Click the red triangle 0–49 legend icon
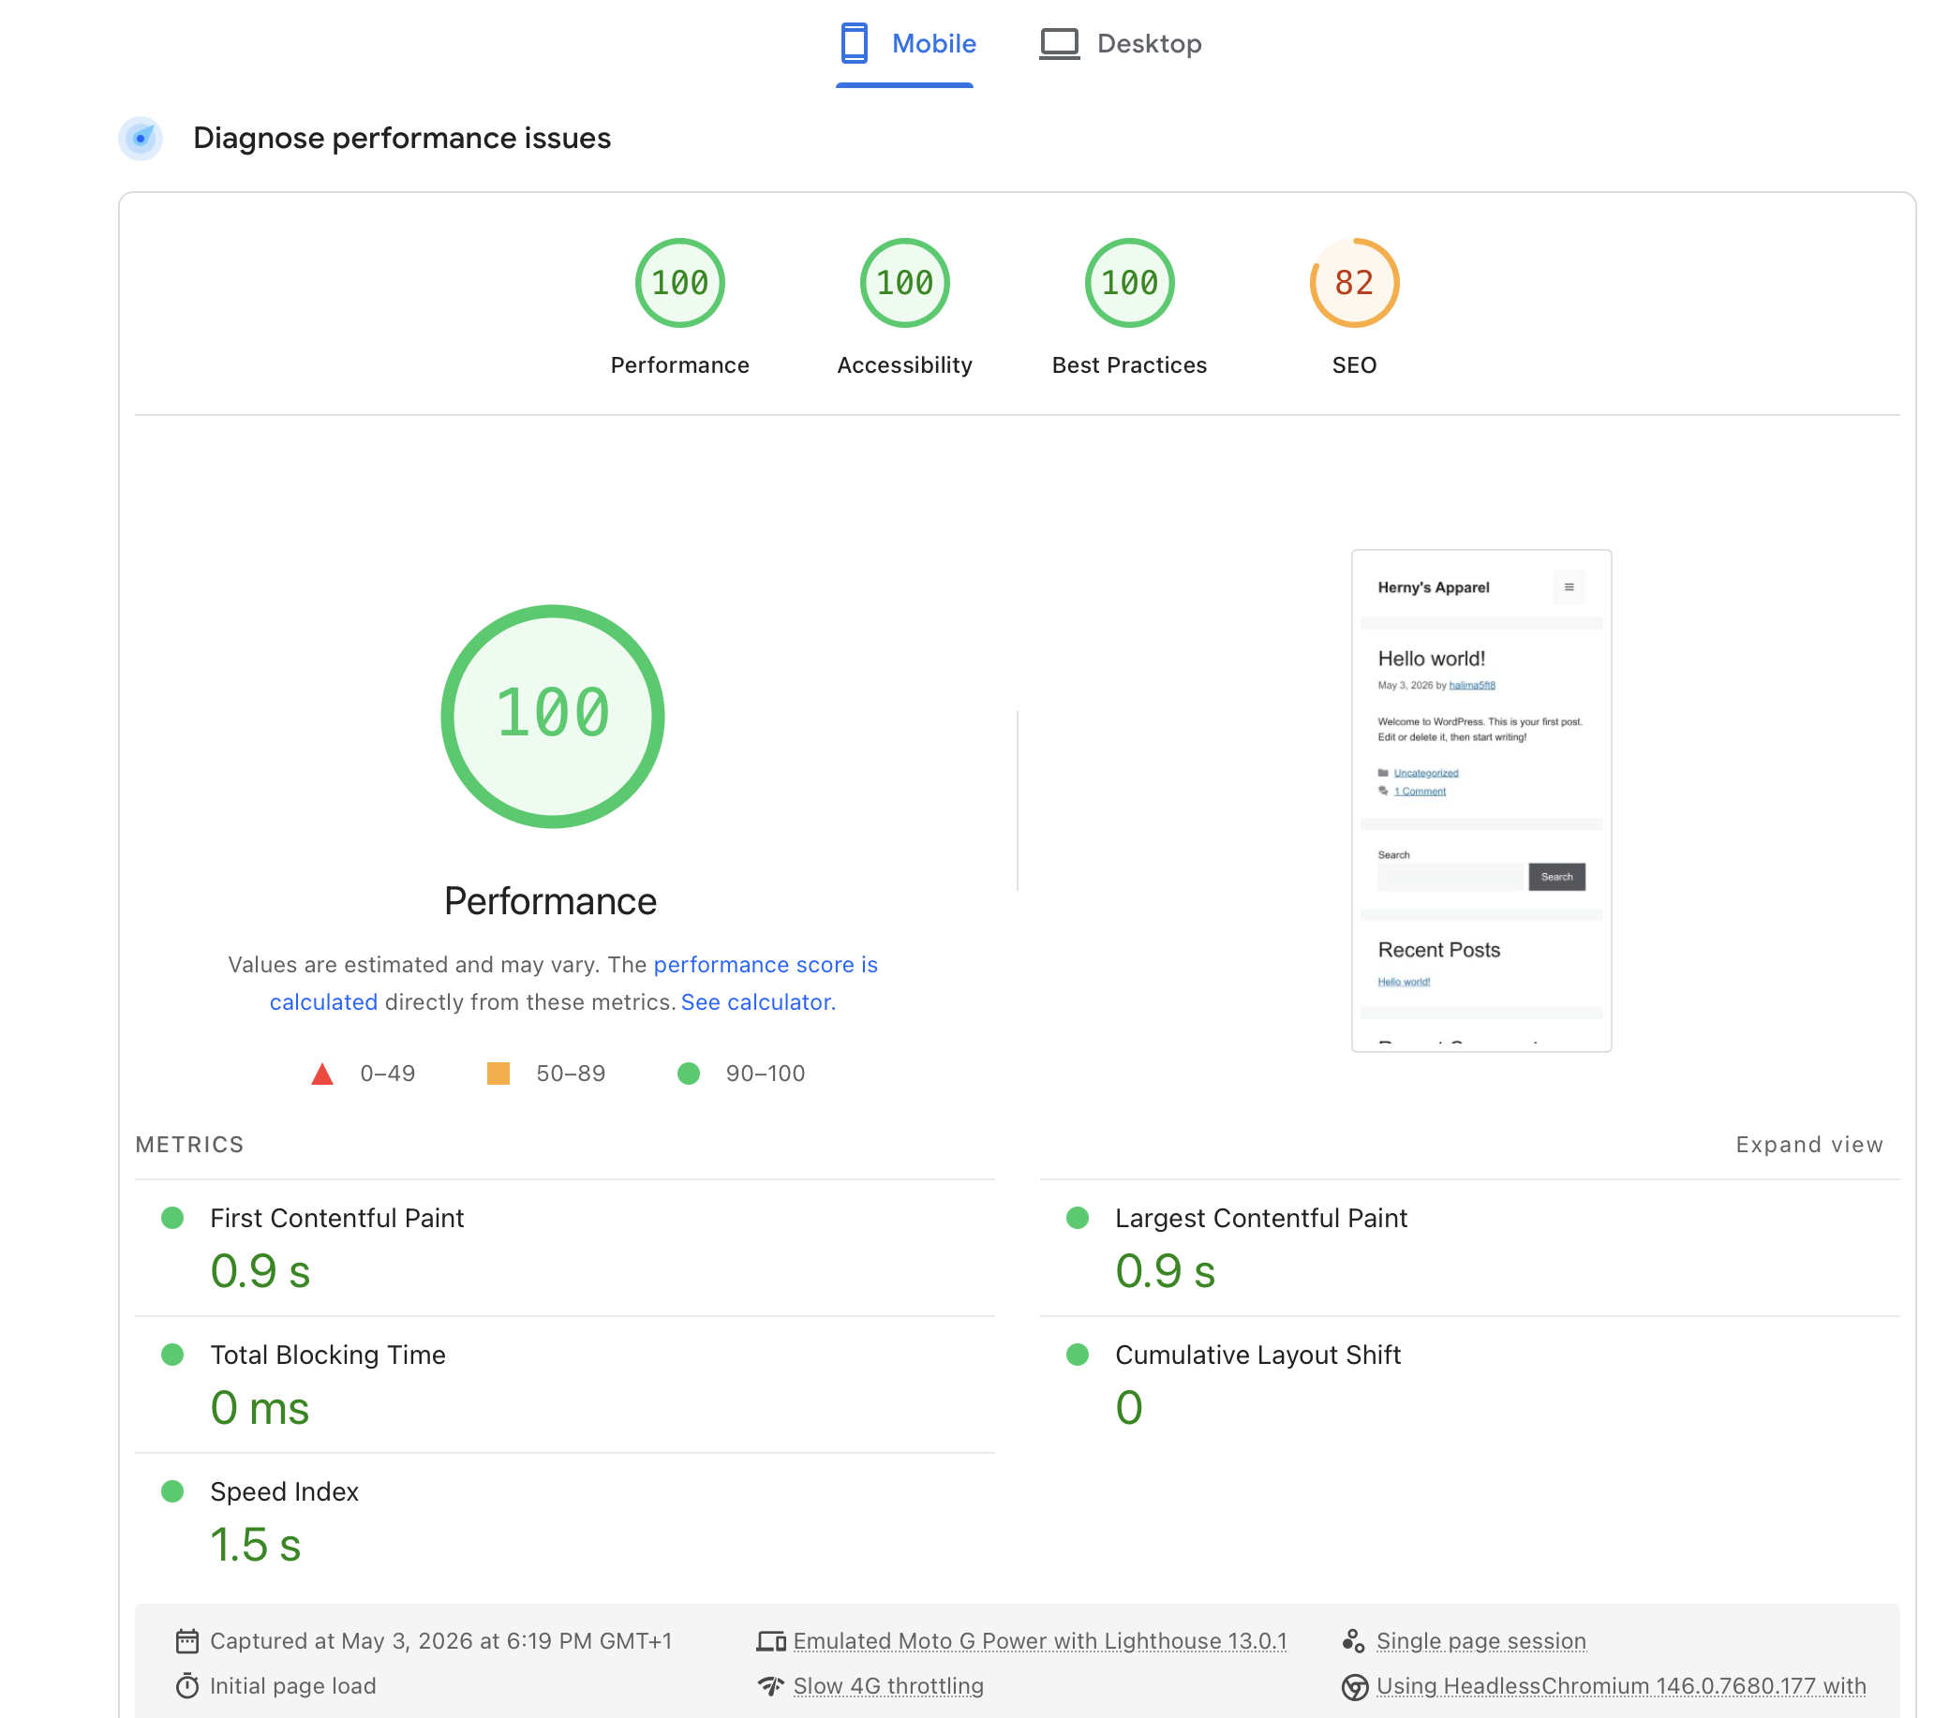The height and width of the screenshot is (1718, 1934). click(x=321, y=1074)
